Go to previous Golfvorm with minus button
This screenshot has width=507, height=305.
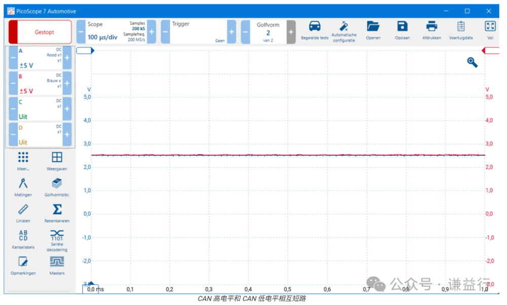point(245,32)
